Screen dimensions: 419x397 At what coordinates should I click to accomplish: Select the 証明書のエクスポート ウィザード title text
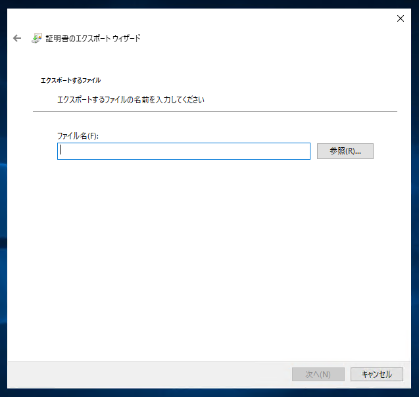tap(93, 38)
